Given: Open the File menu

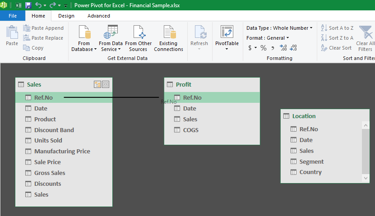Looking at the screenshot, I should 13,16.
